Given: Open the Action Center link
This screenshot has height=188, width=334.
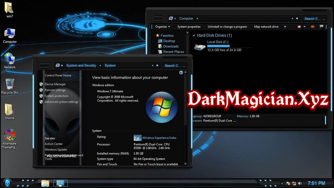Looking at the screenshot, I should [x=54, y=144].
